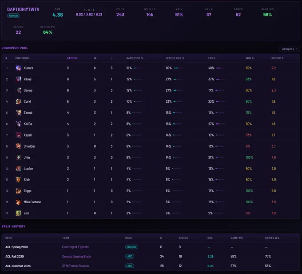Open the SYN Eternal Season team link
Viewport: 302px width, 274px height.
[x=75, y=266]
